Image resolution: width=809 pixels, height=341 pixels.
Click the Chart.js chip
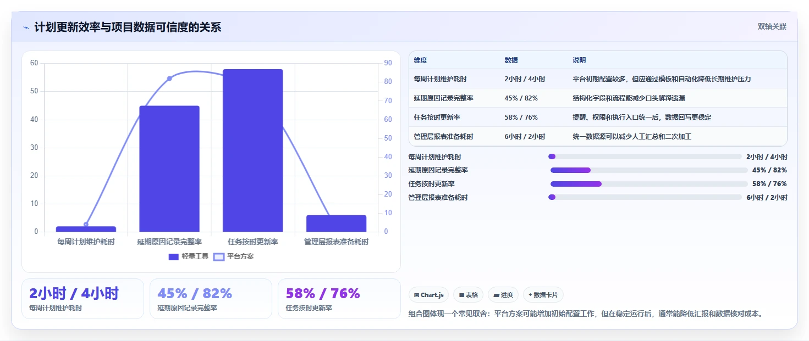click(428, 295)
